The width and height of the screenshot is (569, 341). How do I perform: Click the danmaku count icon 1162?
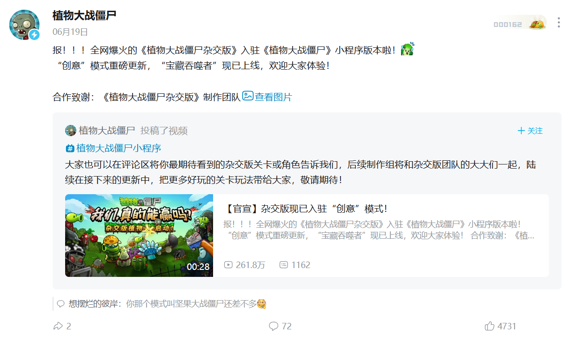pyautogui.click(x=283, y=265)
